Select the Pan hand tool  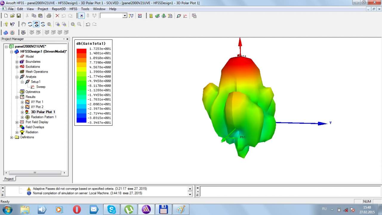click(x=24, y=24)
